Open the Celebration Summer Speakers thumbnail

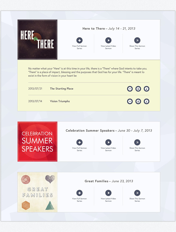pyautogui.click(x=37, y=142)
